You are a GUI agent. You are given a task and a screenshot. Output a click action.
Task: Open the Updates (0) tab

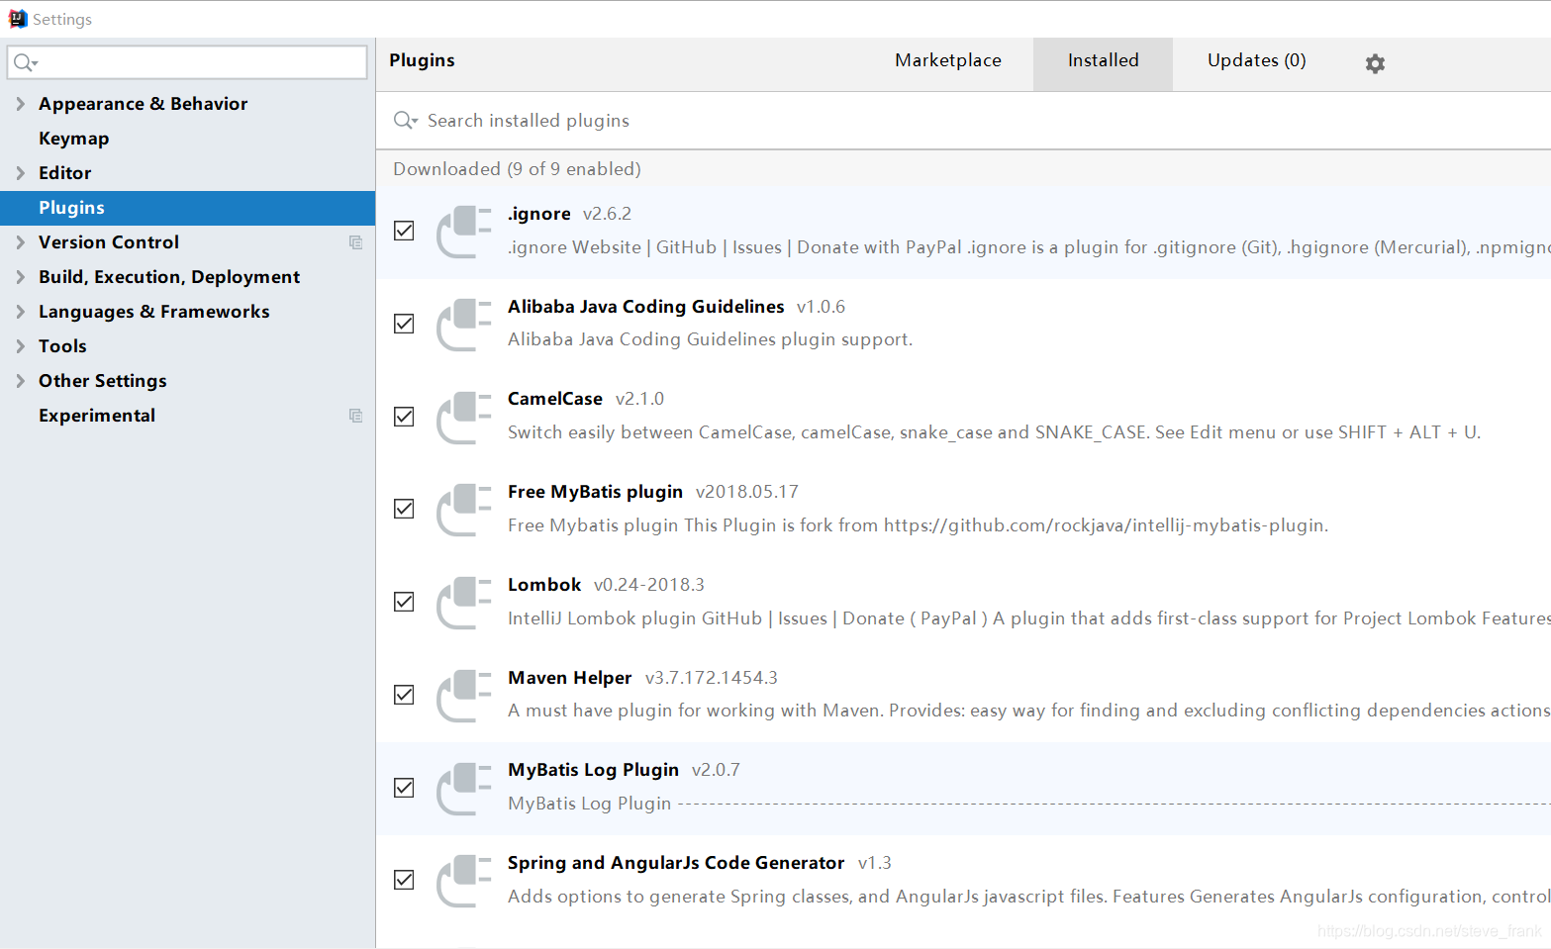(1256, 60)
